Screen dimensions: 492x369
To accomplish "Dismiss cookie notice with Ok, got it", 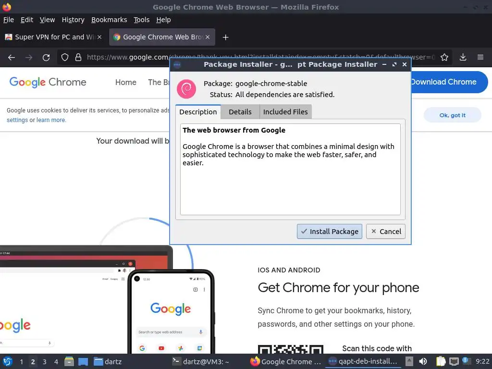I will point(453,115).
